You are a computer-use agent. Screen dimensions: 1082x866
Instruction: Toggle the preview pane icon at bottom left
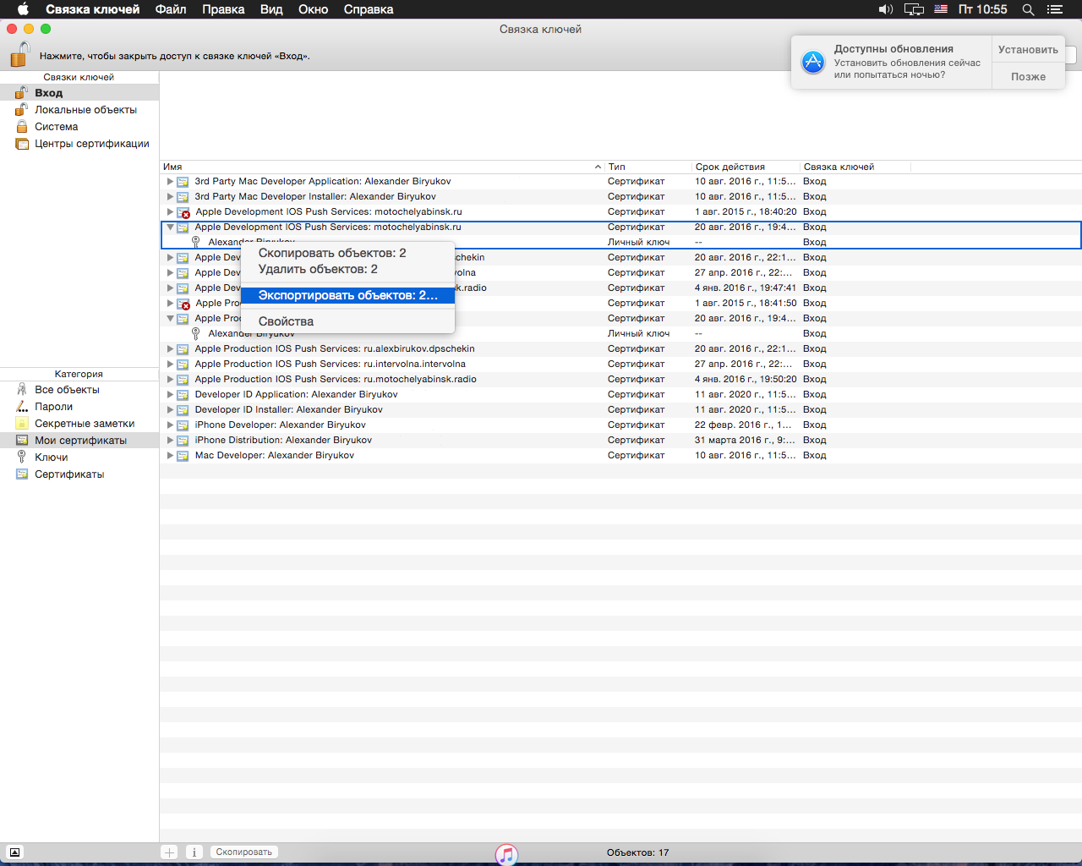tap(14, 852)
